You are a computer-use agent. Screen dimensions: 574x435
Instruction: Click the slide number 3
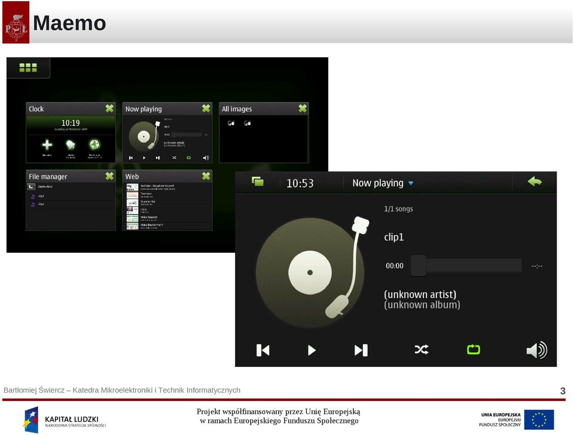[563, 391]
